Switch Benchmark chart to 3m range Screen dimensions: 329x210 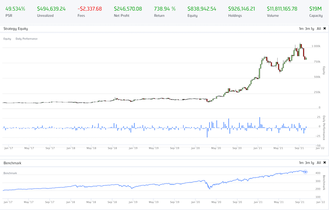(307, 163)
